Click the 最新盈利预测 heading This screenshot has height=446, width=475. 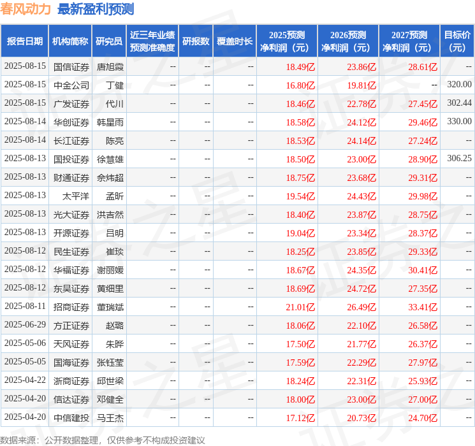[x=96, y=9]
